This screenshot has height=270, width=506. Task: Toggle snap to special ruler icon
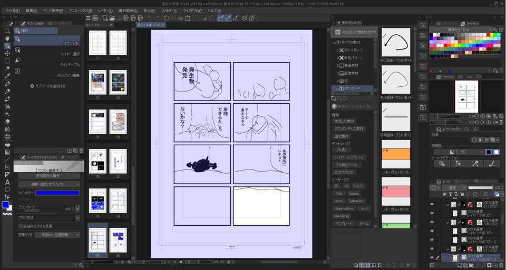tap(228, 18)
